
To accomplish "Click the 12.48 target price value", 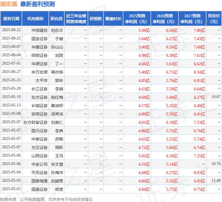I will pos(216,181).
